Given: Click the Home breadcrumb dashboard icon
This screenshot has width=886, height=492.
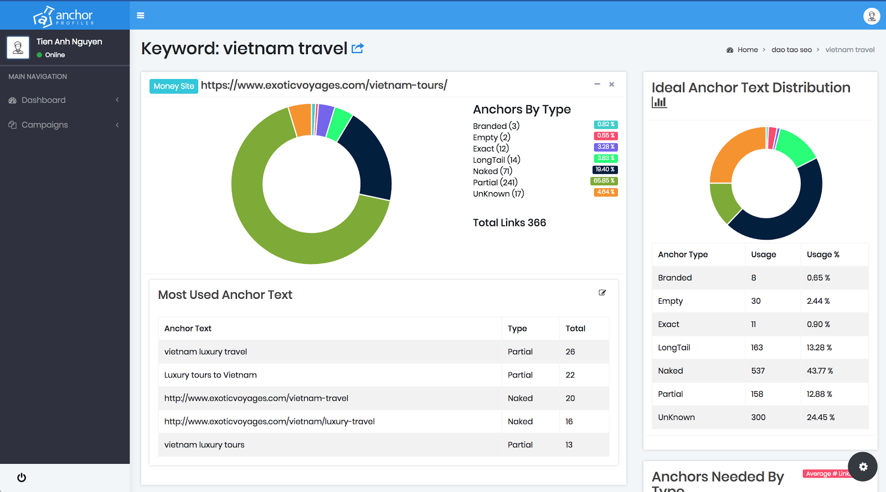Looking at the screenshot, I should click(730, 50).
